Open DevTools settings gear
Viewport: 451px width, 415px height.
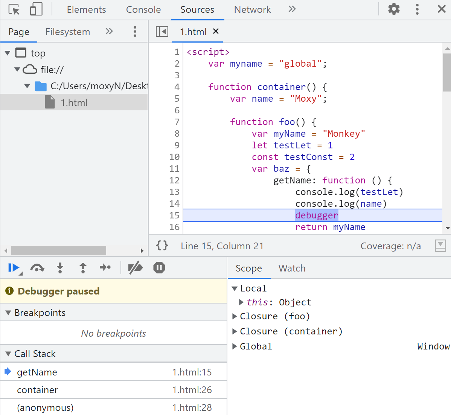[394, 9]
